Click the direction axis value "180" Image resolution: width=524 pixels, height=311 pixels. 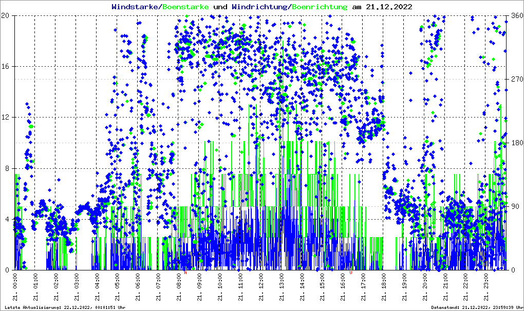(517, 143)
